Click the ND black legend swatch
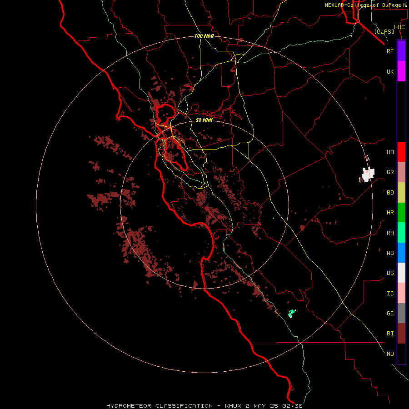The height and width of the screenshot is (409, 409). point(401,354)
